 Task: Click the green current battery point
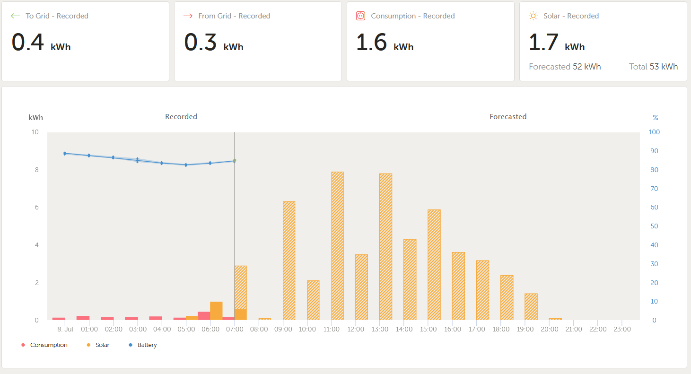(x=235, y=161)
